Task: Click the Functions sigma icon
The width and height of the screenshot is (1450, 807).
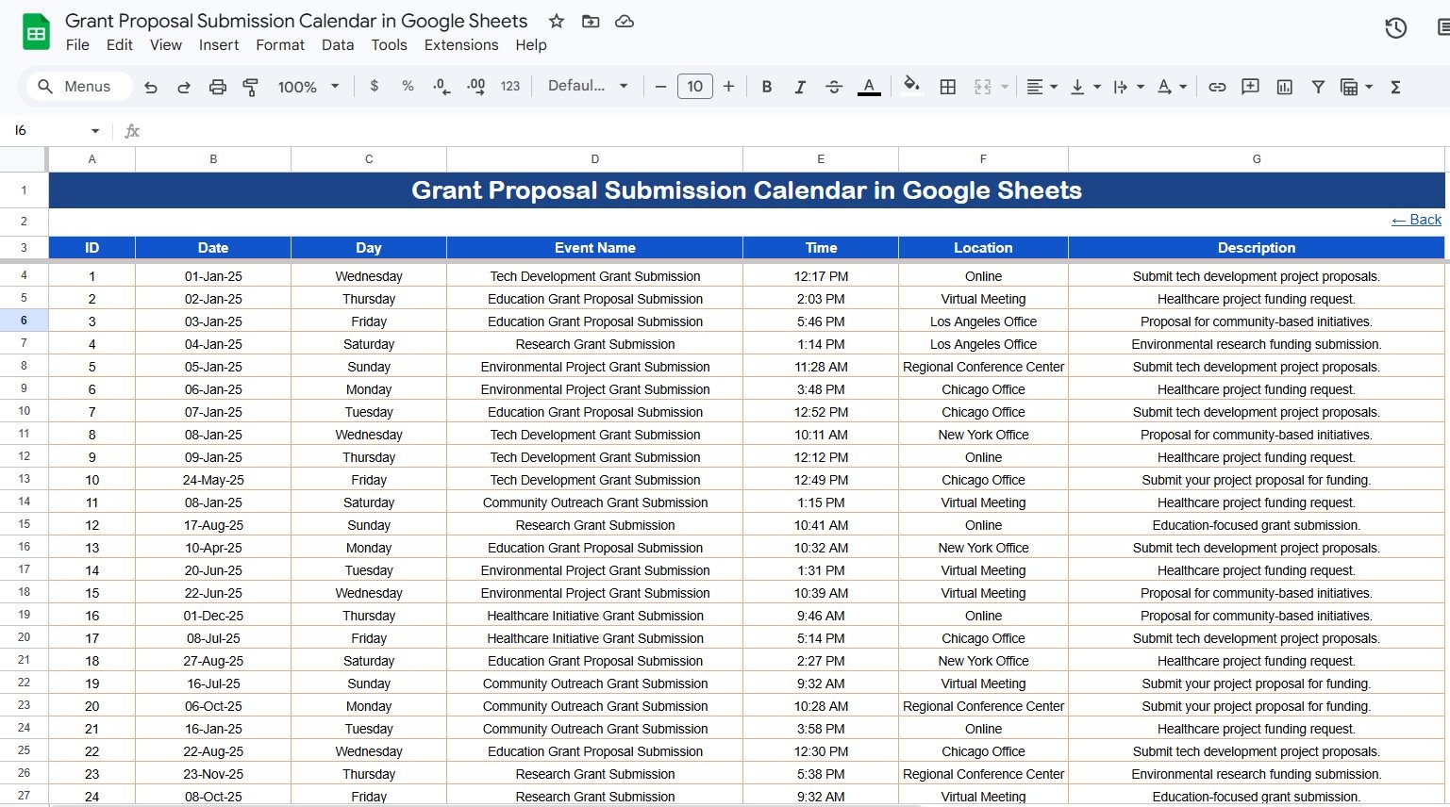Action: coord(1395,87)
